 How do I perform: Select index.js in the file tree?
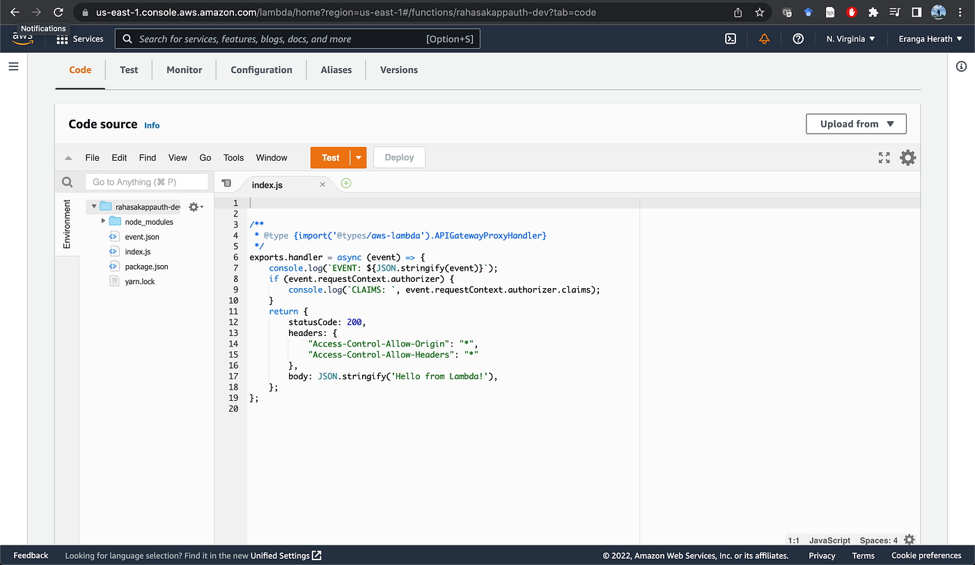[x=138, y=251]
